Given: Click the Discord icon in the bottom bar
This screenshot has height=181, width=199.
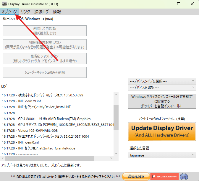Looking at the screenshot, I should click(x=184, y=177).
